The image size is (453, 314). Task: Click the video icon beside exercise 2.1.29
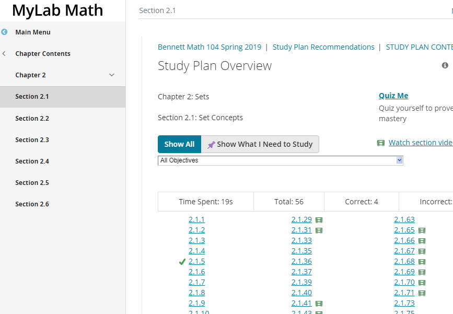pos(319,220)
